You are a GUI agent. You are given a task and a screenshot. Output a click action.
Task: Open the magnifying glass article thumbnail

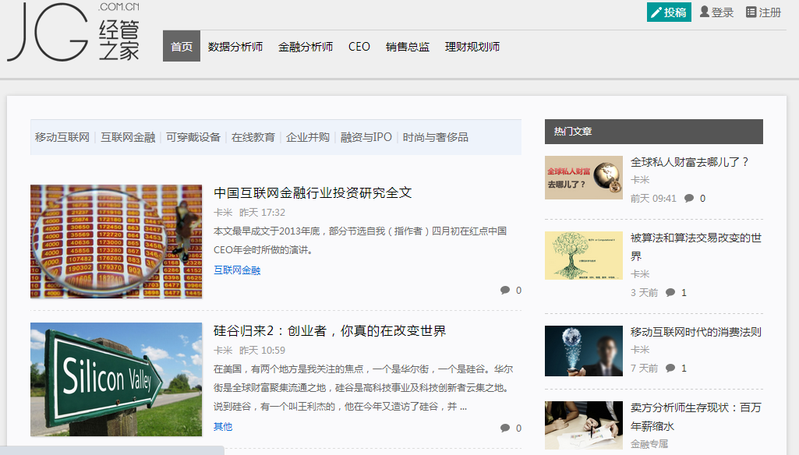(x=116, y=242)
